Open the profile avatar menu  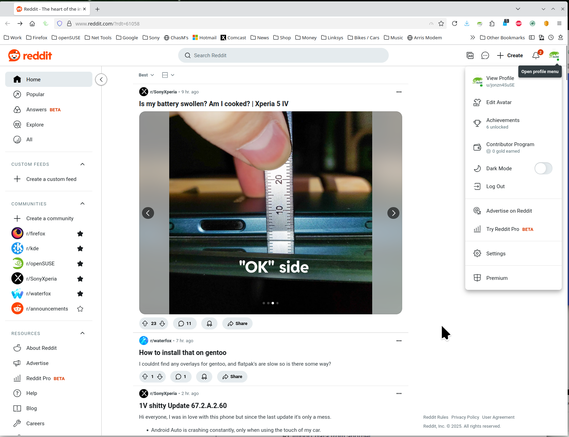pyautogui.click(x=554, y=55)
